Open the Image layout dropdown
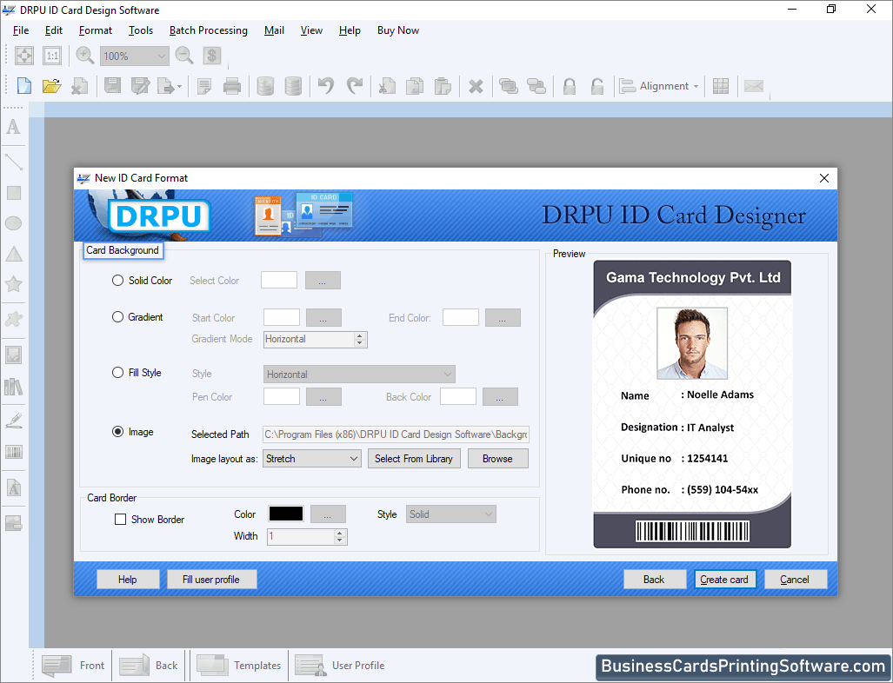893x683 pixels. (x=310, y=458)
